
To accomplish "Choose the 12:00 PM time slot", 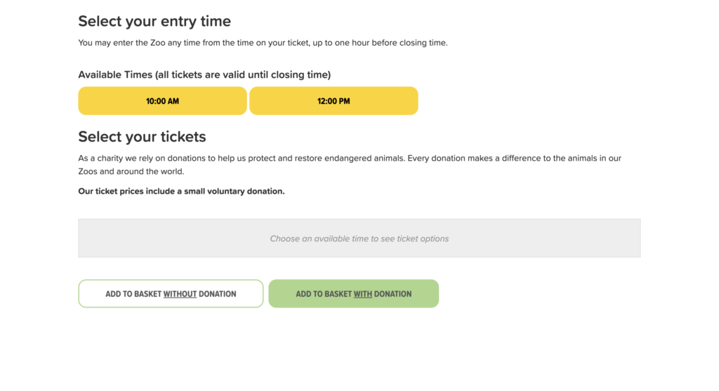I will pos(334,101).
